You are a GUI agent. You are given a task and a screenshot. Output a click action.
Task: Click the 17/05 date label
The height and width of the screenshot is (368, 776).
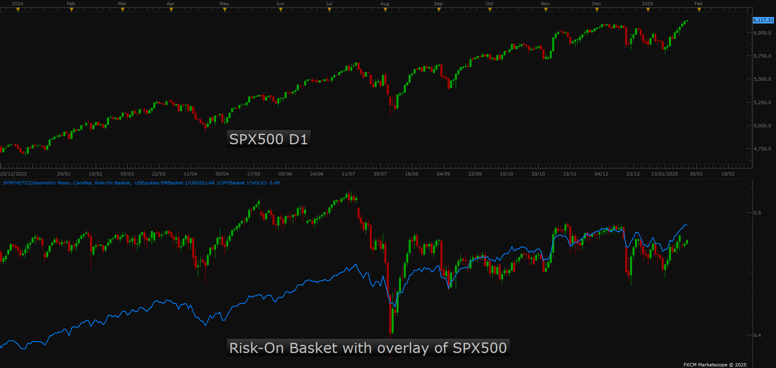point(253,174)
